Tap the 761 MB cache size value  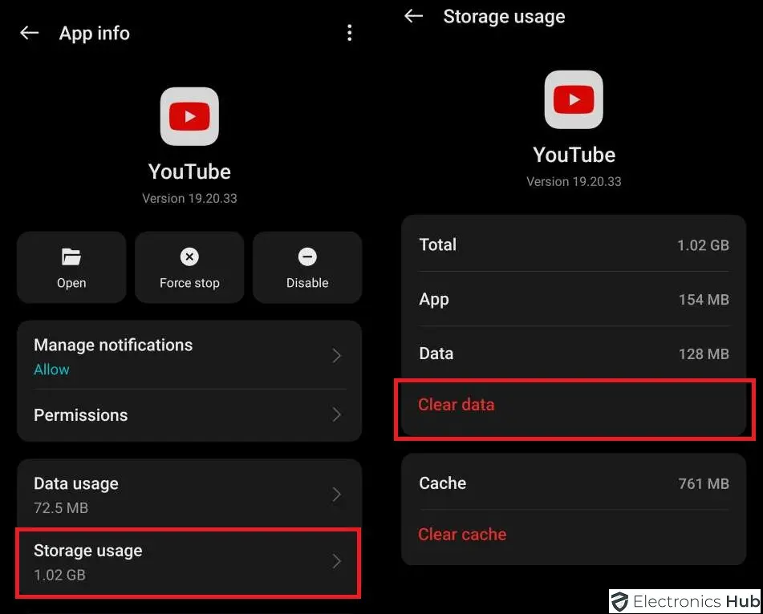704,483
